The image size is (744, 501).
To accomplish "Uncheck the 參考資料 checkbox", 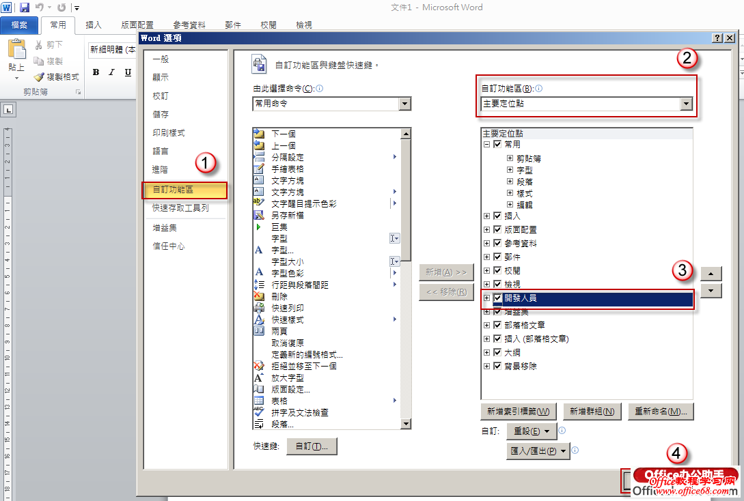I will coord(497,243).
